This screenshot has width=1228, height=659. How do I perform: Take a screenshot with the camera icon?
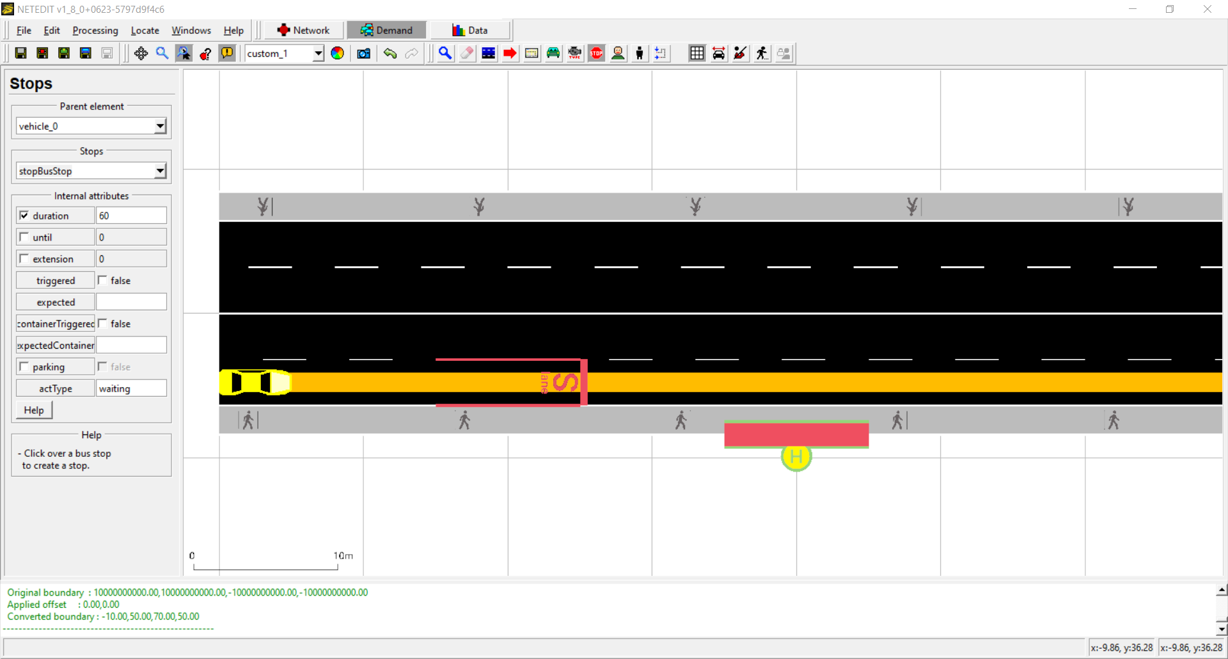tap(364, 54)
